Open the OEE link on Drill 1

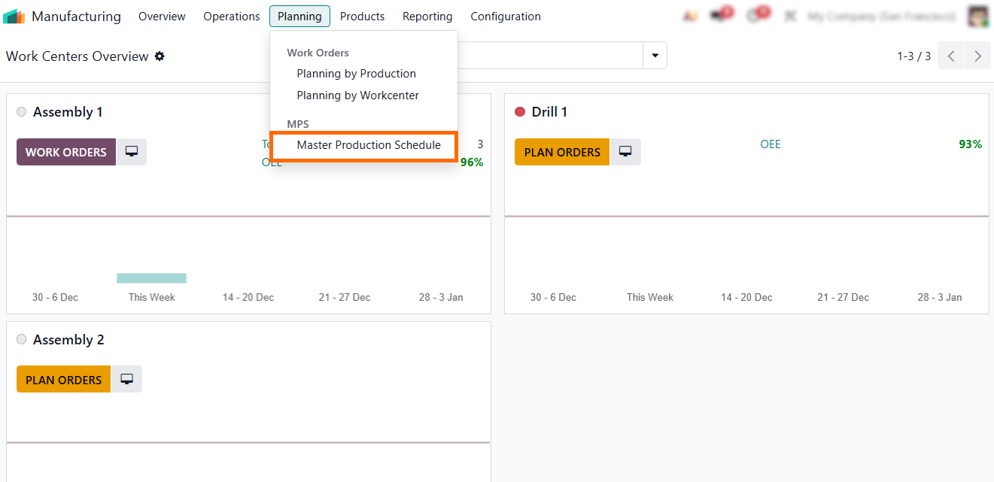click(770, 144)
